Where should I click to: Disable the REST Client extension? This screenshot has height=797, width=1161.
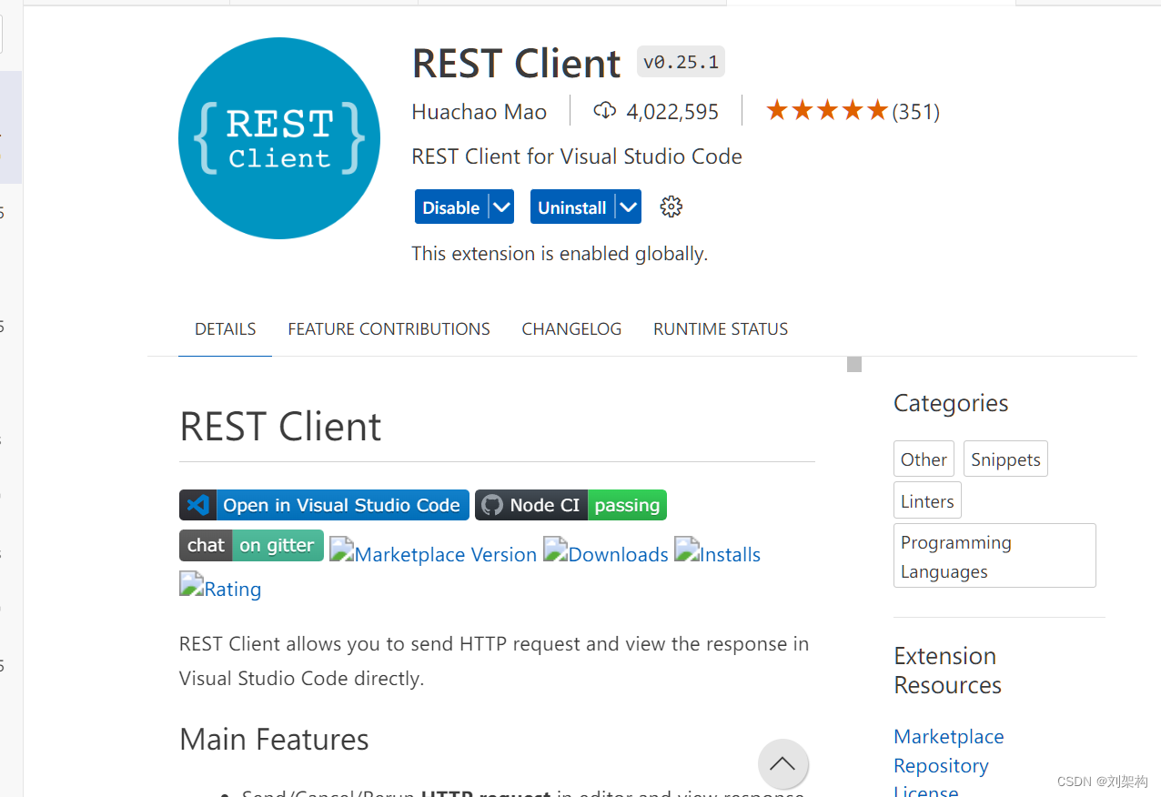(451, 207)
